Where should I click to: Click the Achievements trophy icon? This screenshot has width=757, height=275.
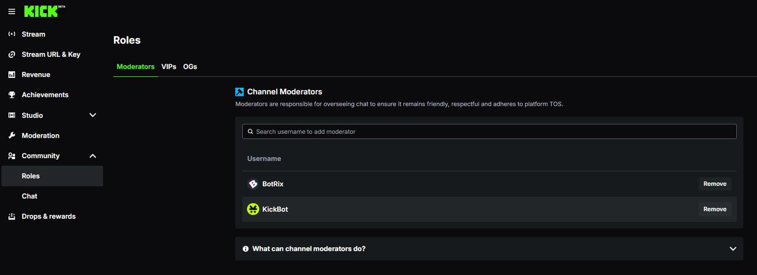12,95
